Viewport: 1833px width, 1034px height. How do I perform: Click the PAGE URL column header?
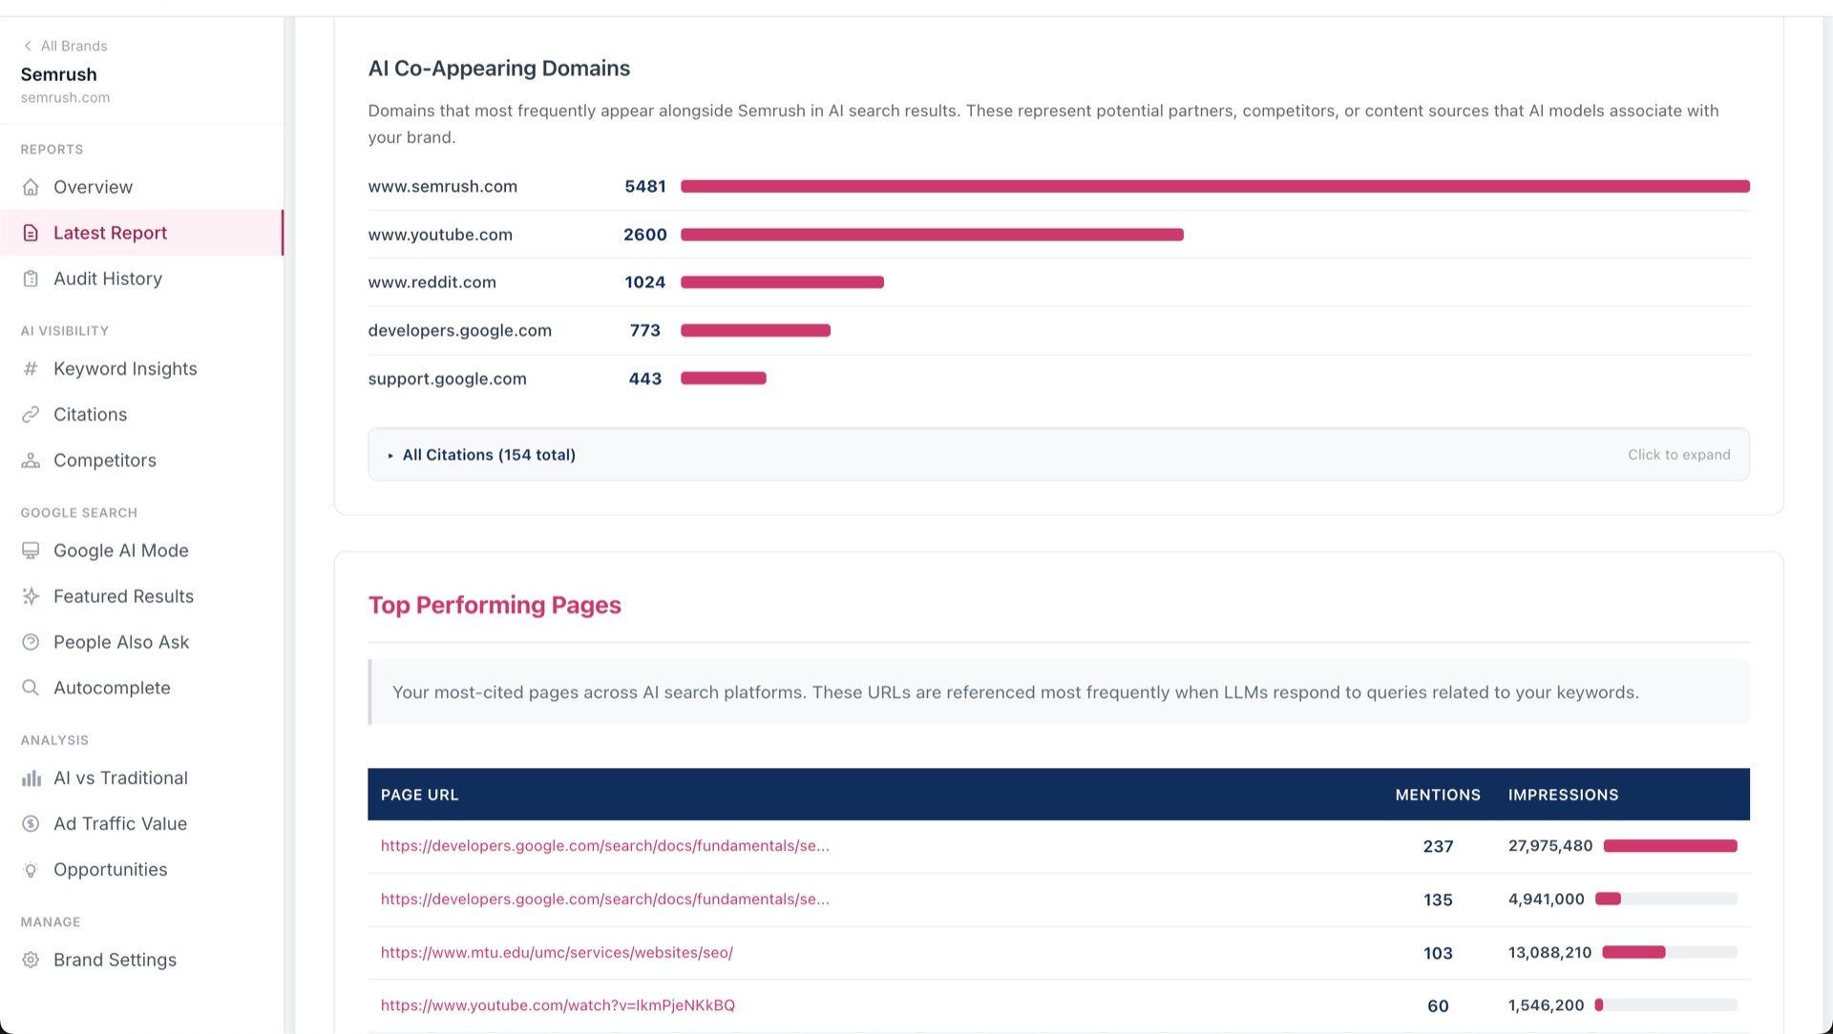pyautogui.click(x=419, y=795)
